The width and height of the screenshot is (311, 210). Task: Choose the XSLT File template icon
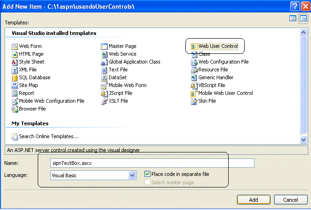coord(104,101)
